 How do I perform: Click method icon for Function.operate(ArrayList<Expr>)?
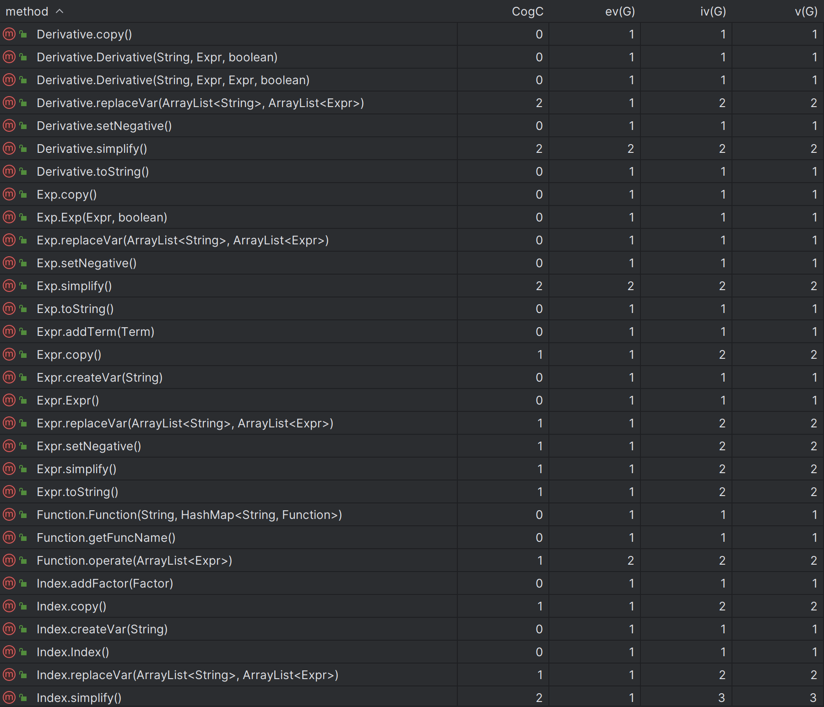coord(9,560)
